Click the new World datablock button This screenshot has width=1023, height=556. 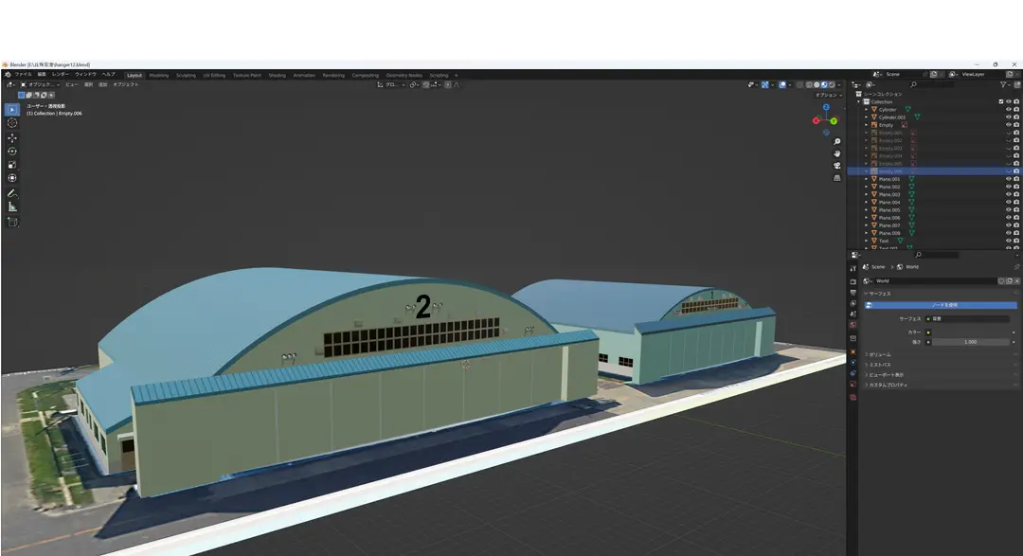1010,281
